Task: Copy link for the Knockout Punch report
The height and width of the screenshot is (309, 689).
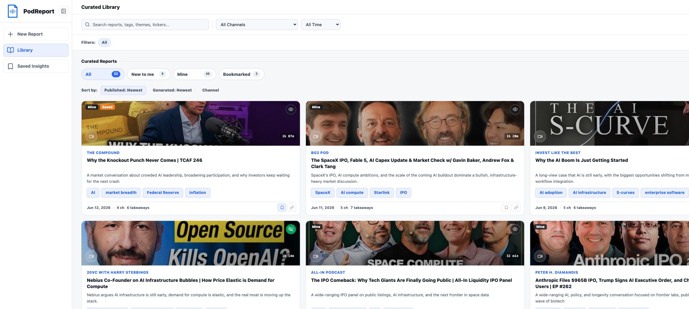Action: (x=292, y=207)
